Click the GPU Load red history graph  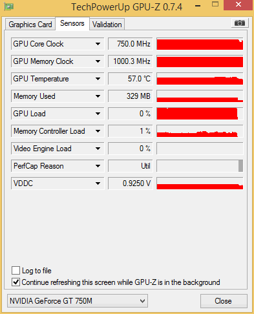pos(200,114)
